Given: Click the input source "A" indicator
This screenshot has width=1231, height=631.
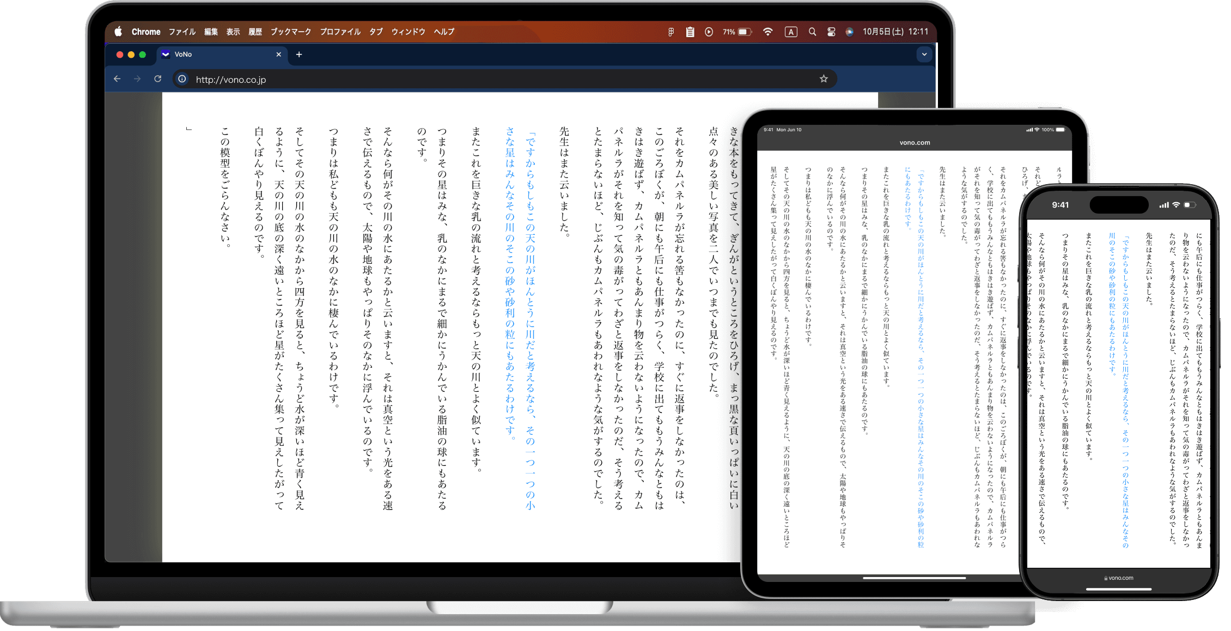Looking at the screenshot, I should click(791, 32).
